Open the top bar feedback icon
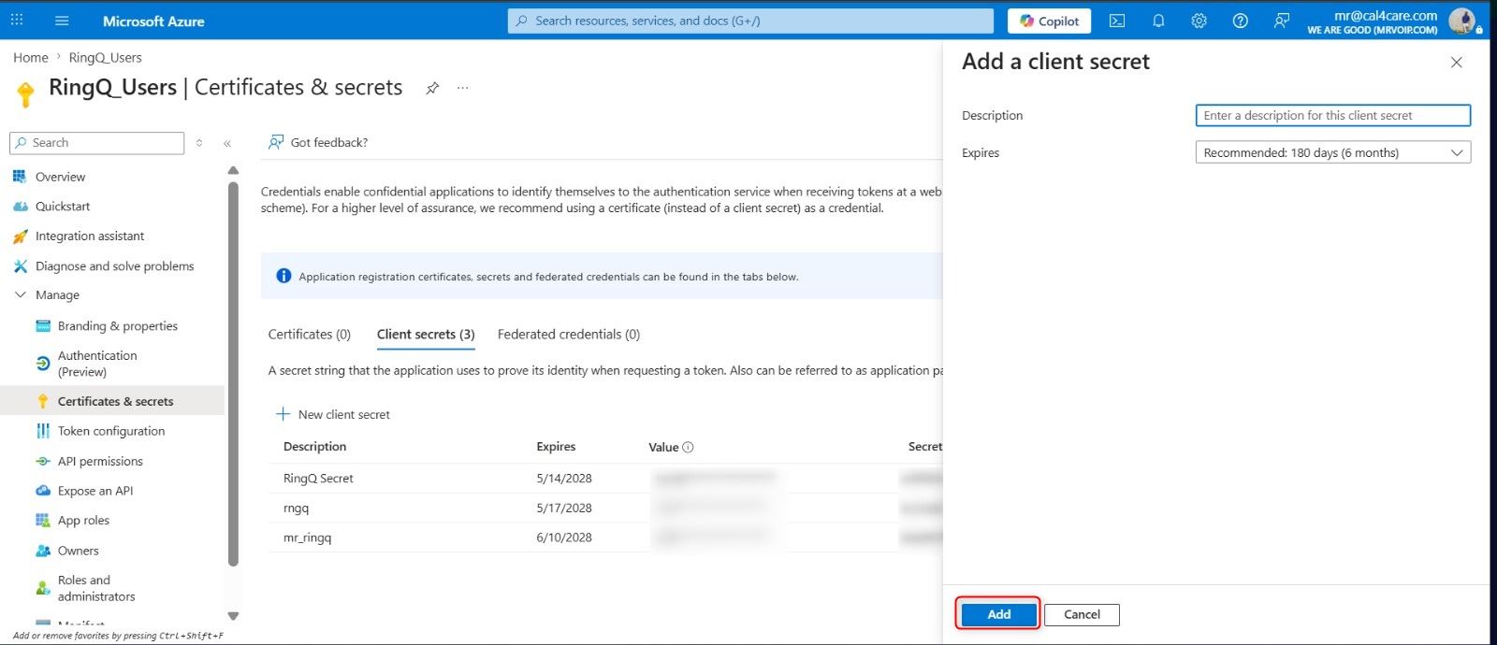Image resolution: width=1497 pixels, height=645 pixels. 1282,21
